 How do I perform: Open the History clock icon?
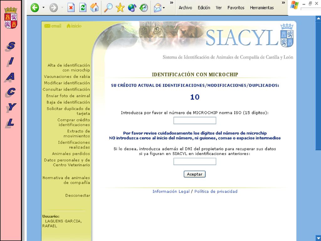coord(144,8)
